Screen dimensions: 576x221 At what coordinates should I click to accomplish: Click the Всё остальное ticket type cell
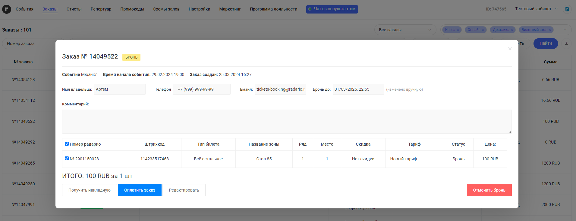click(x=208, y=159)
